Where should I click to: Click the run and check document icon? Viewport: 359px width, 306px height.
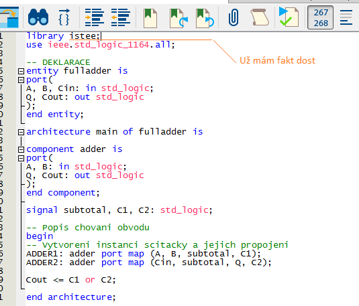tap(289, 17)
